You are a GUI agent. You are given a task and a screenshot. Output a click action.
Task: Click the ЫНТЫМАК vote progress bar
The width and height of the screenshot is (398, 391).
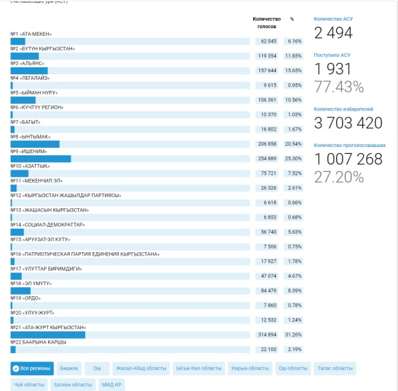(130, 144)
